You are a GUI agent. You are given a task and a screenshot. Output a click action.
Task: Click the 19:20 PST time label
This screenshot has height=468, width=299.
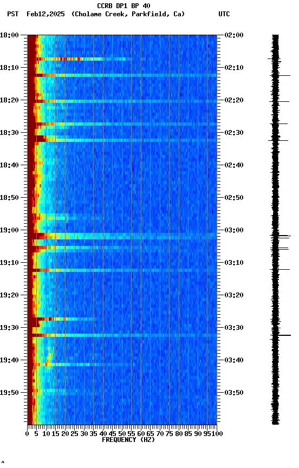point(9,295)
